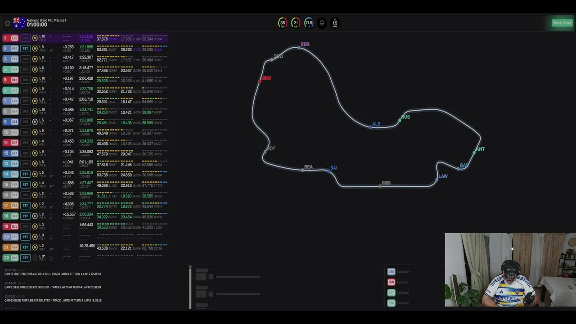Open the air temperature gauge showing 21
Viewport: 576px width, 324px height.
pyautogui.click(x=296, y=23)
